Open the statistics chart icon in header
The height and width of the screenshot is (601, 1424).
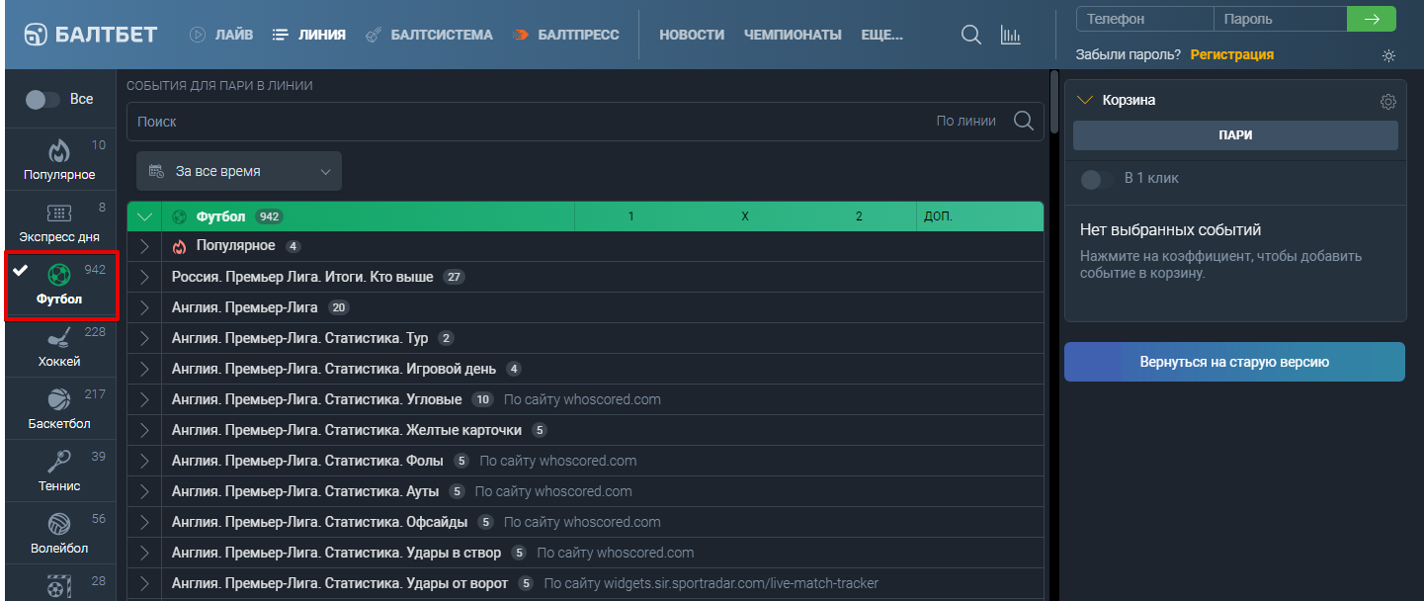pos(1010,35)
